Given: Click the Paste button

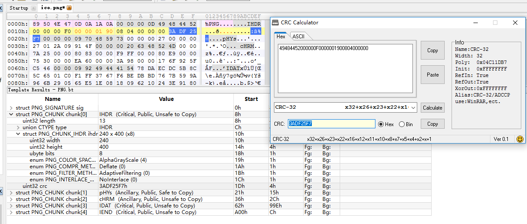Looking at the screenshot, I should pyautogui.click(x=432, y=75).
